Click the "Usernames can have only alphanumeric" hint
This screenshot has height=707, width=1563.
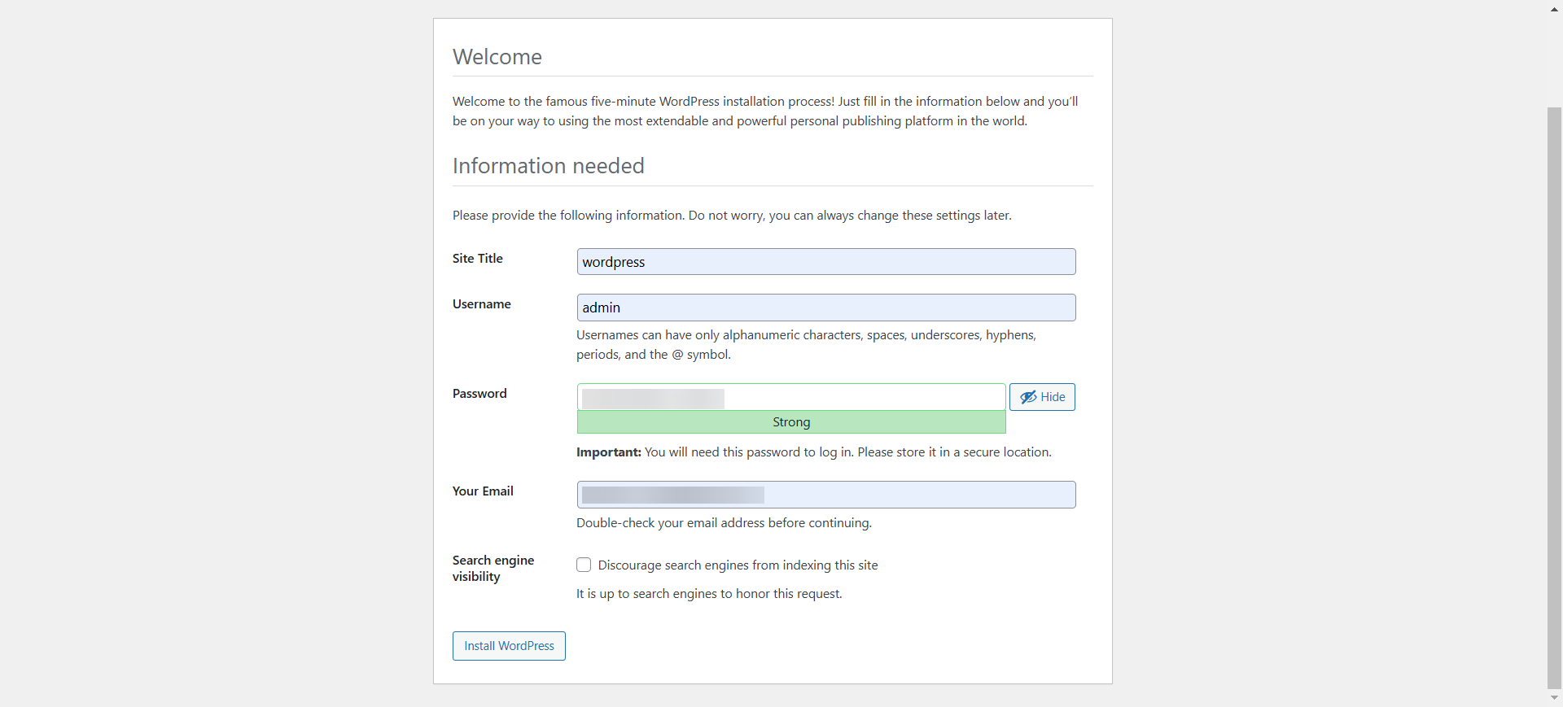806,344
